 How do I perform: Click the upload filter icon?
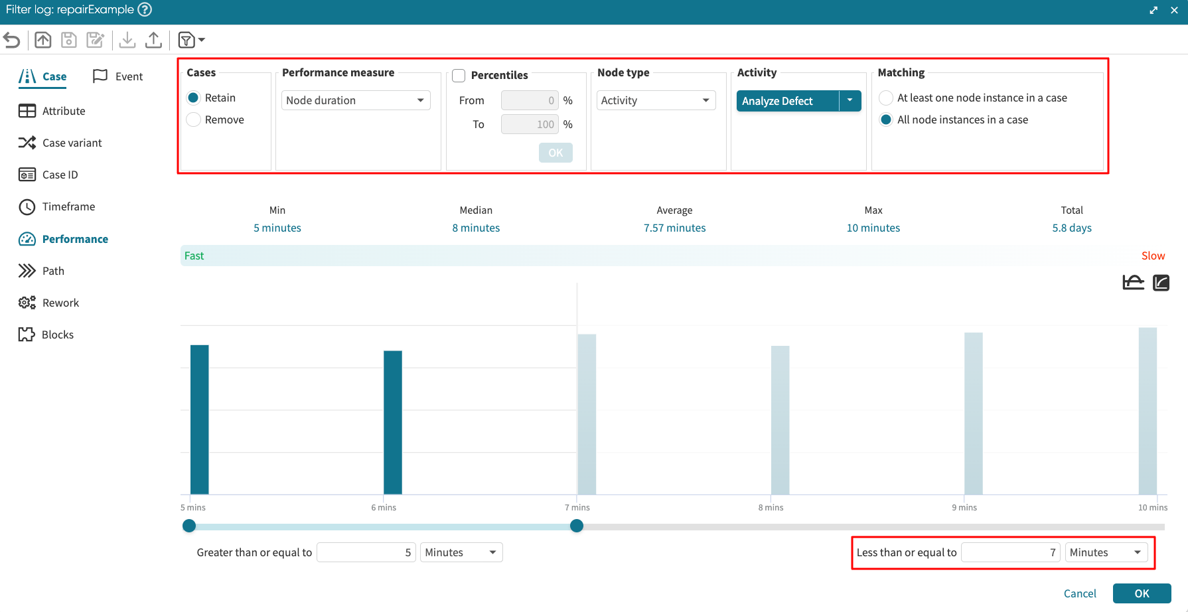coord(153,40)
